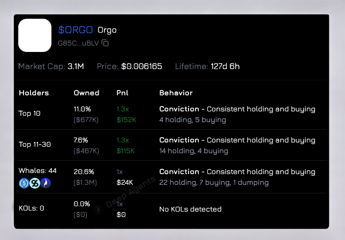Click the G85C...uBLV address text
The width and height of the screenshot is (345, 240).
pyautogui.click(x=78, y=43)
